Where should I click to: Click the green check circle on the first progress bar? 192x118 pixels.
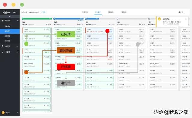click(x=23, y=19)
